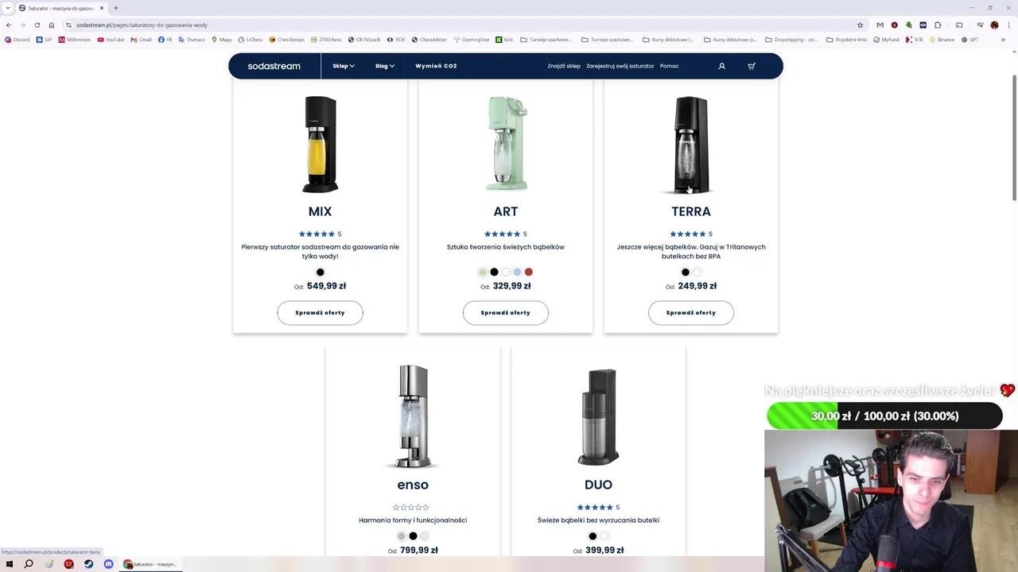Open the Przydatne linki bookmark folder

(846, 40)
